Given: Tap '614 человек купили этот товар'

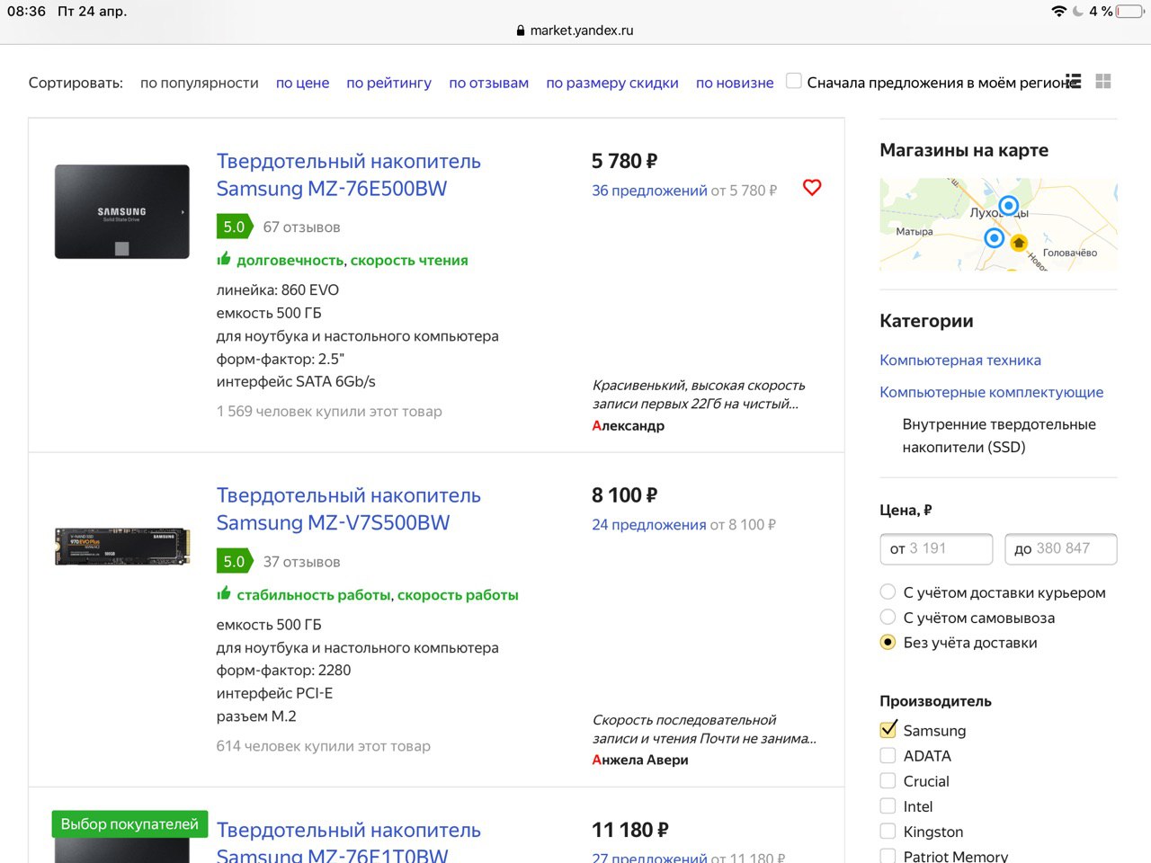Looking at the screenshot, I should point(324,745).
